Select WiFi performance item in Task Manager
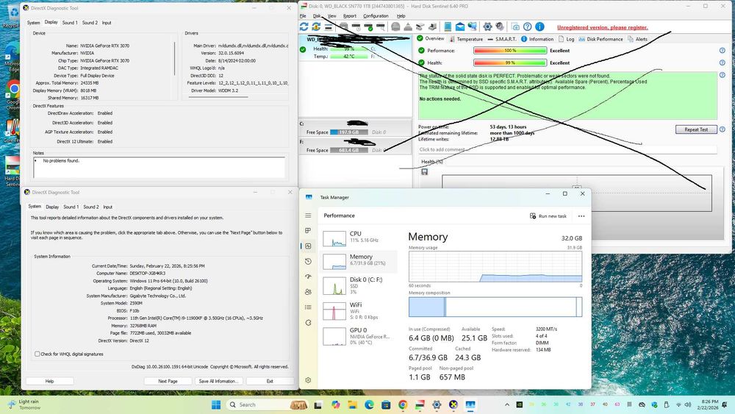 359,311
